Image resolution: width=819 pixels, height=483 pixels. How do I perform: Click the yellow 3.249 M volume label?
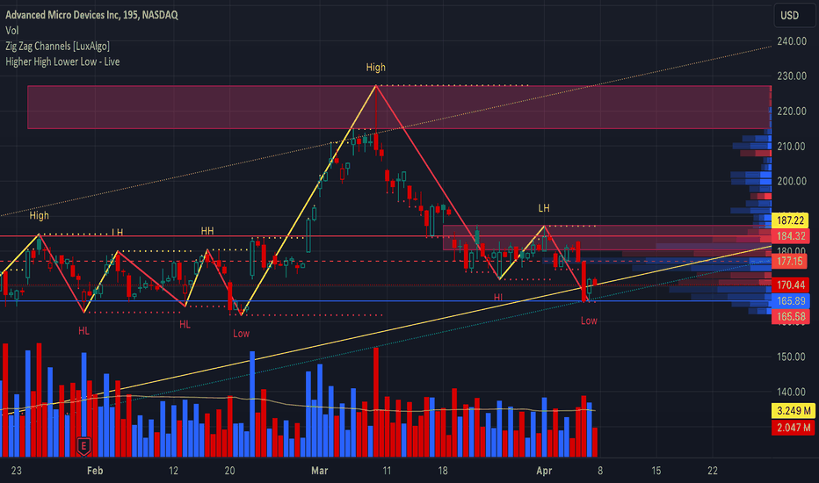point(793,411)
